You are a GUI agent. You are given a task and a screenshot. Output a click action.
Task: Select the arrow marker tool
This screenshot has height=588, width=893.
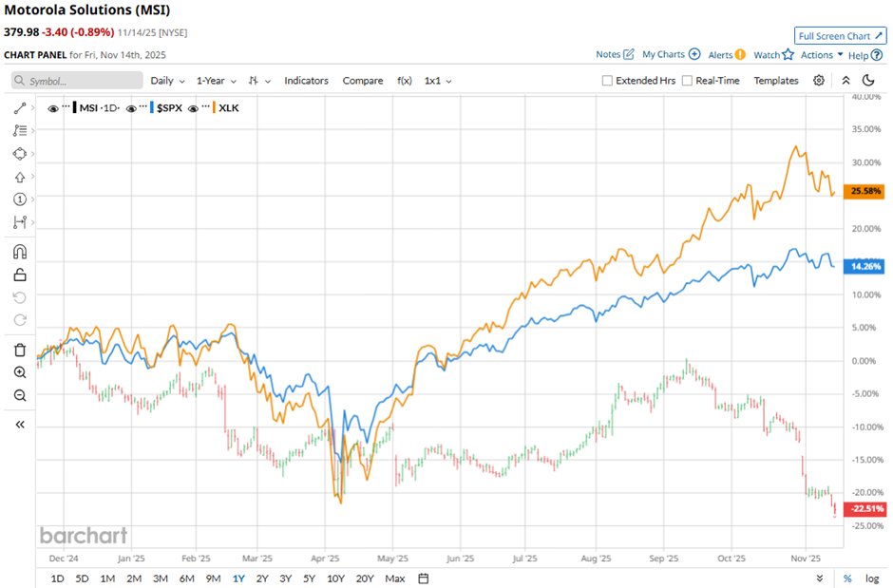coord(20,177)
